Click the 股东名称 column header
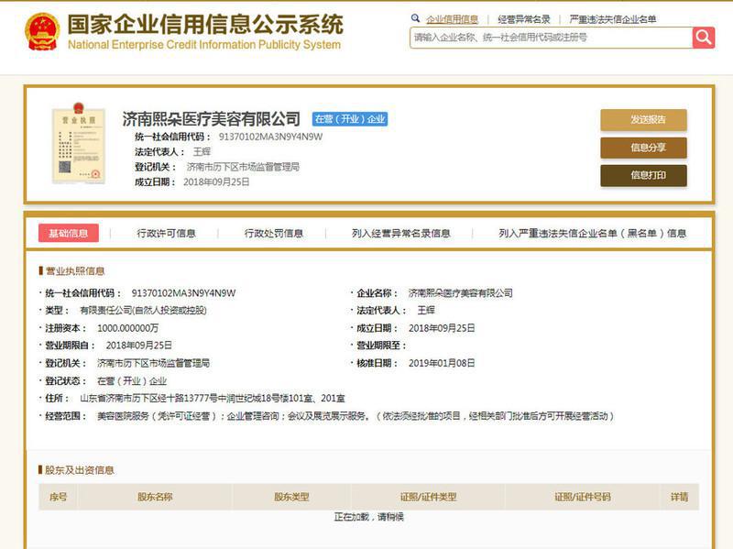This screenshot has width=733, height=549. (155, 497)
